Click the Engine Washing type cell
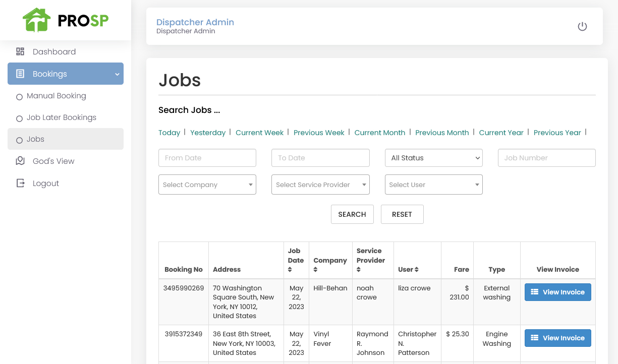The image size is (618, 364). 497,339
